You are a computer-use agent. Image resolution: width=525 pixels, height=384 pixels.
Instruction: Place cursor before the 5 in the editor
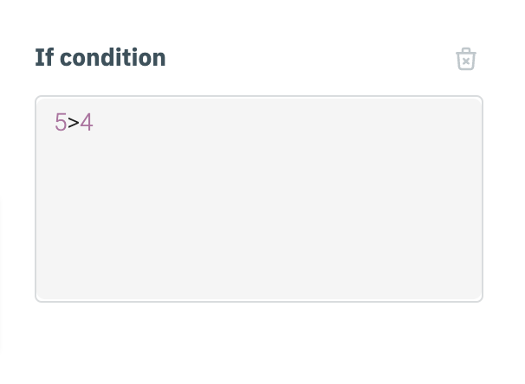click(x=55, y=123)
